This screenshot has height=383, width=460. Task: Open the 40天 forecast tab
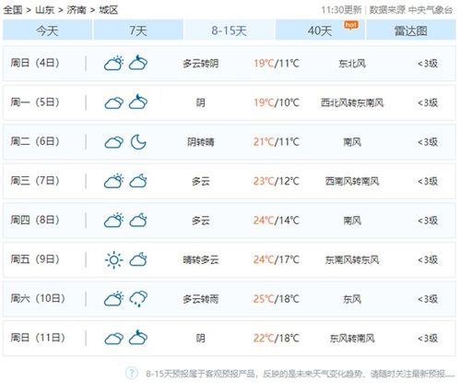[320, 30]
